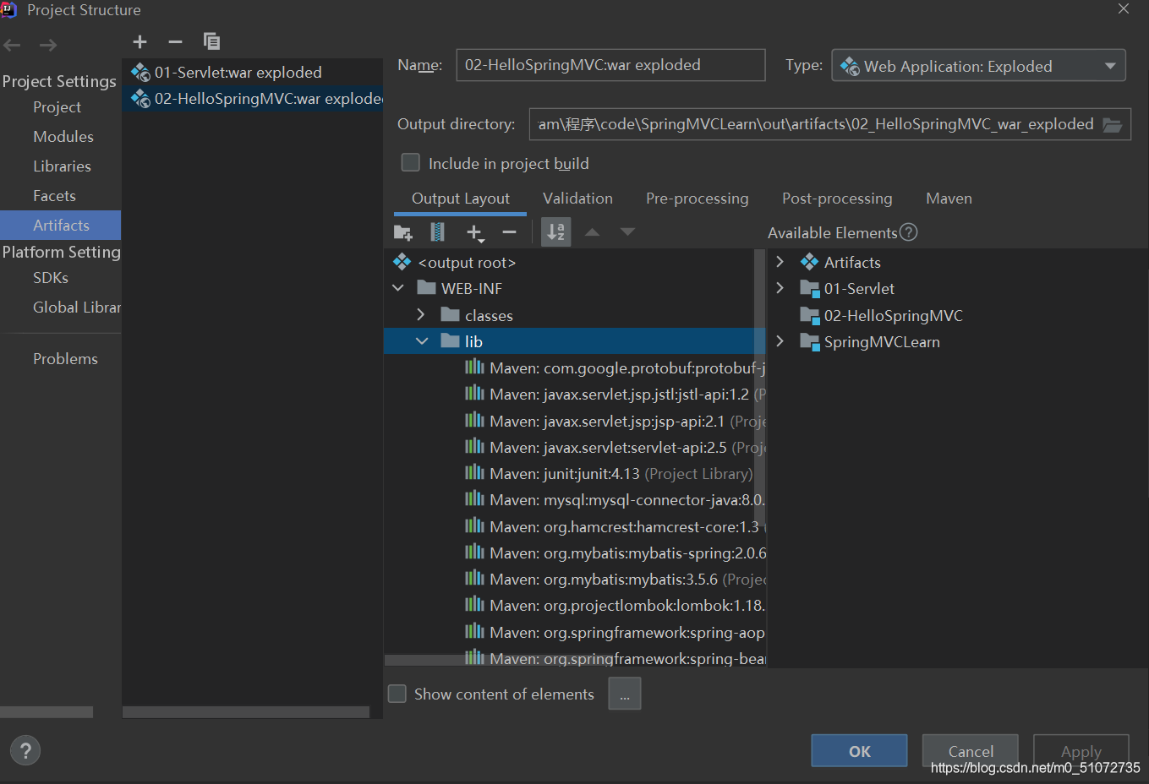Click the classes folder icon

(x=450, y=315)
